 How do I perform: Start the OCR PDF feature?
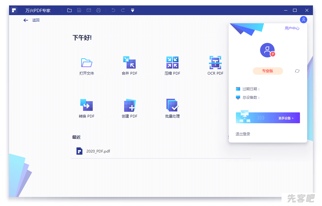pyautogui.click(x=215, y=63)
